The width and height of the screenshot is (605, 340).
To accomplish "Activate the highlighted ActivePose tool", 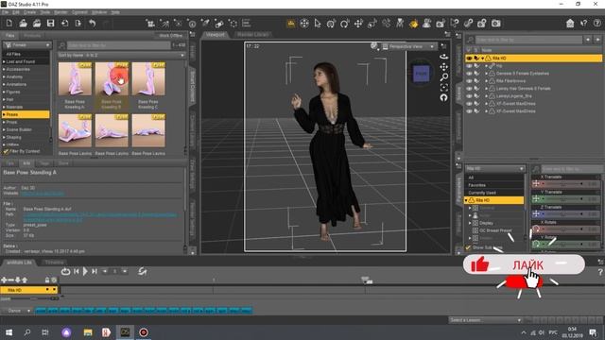I will click(x=414, y=24).
